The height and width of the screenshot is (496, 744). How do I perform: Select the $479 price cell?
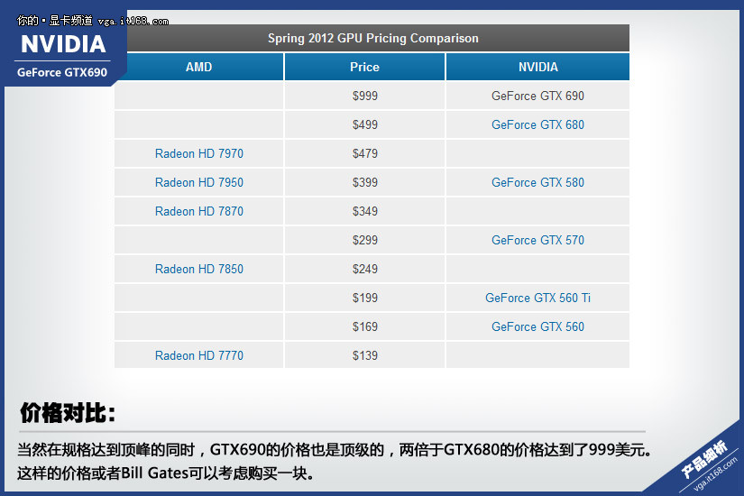(364, 153)
